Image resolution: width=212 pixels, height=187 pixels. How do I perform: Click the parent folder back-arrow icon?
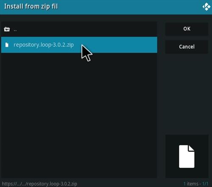pos(7,29)
